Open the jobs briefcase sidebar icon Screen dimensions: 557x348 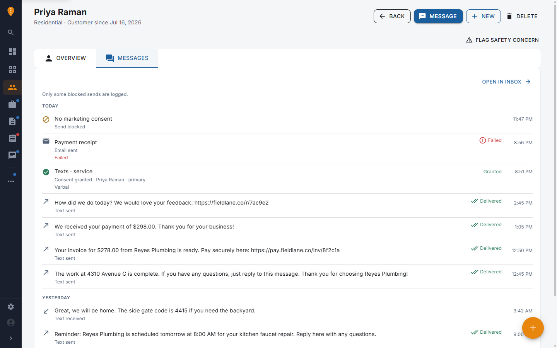[x=12, y=104]
